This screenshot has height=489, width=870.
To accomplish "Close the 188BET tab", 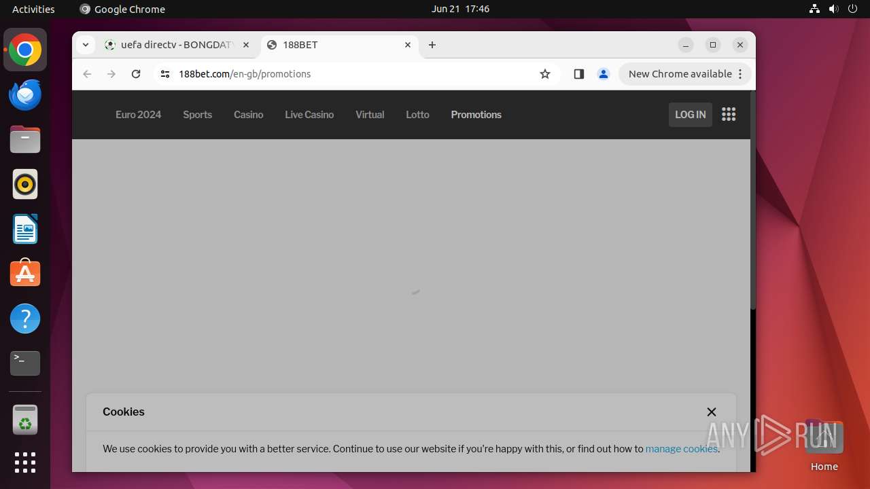I will tap(408, 45).
